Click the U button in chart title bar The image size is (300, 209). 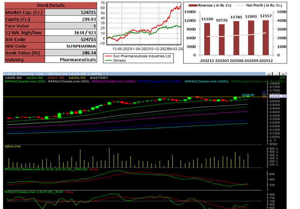tap(269, 74)
